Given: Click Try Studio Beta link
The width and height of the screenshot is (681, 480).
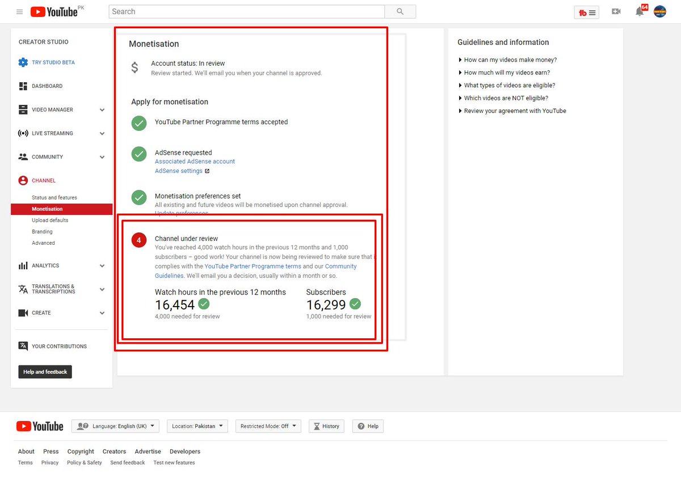Looking at the screenshot, I should point(53,62).
